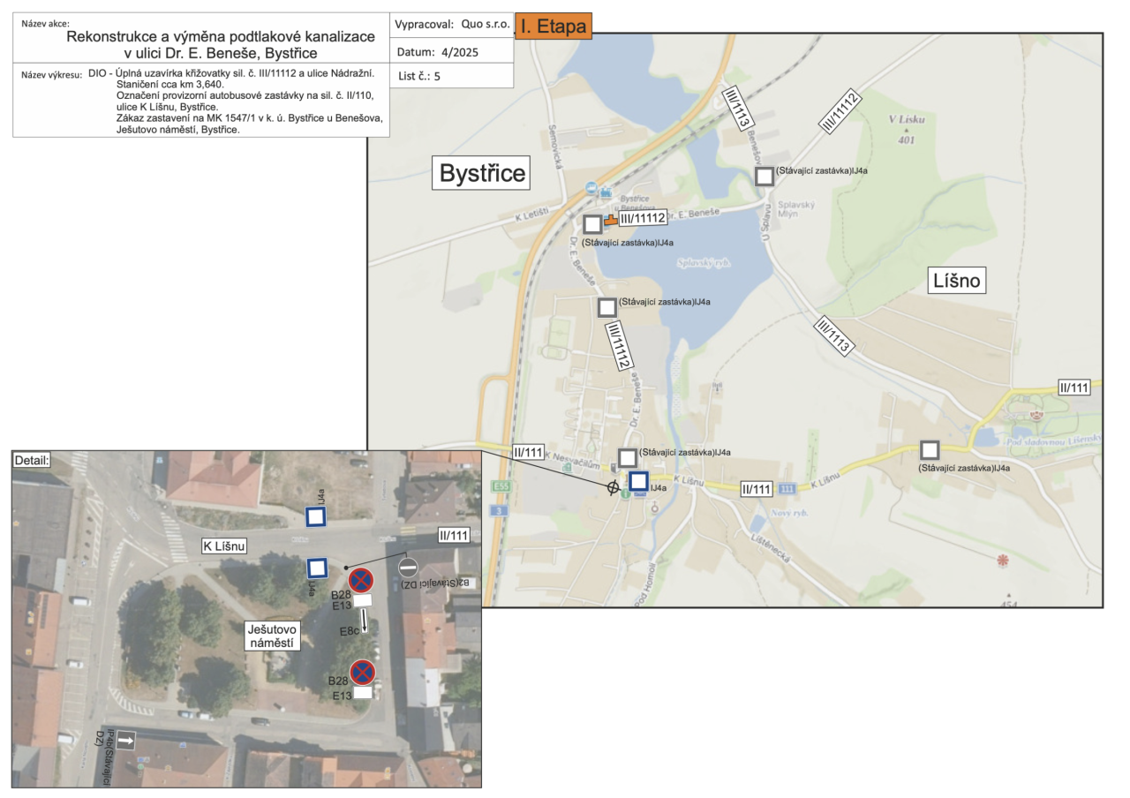This screenshot has height=798, width=1130.
Task: Click the Ješutovo náměstí label in detail
Action: pyautogui.click(x=273, y=636)
